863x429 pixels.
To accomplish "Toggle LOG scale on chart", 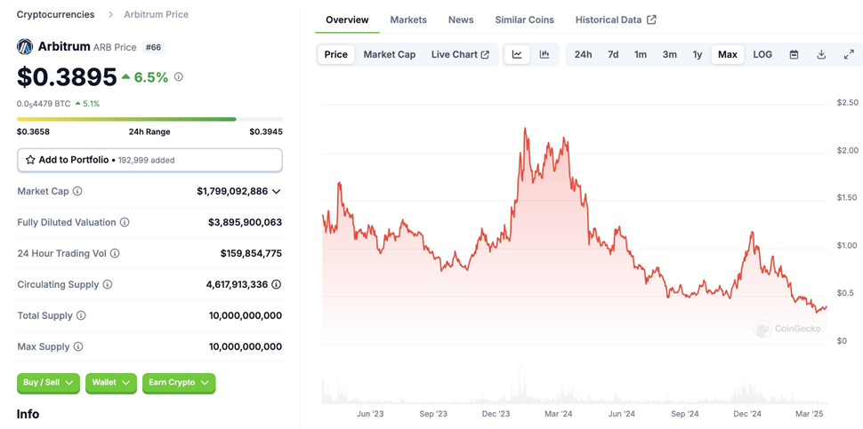I will coord(762,54).
